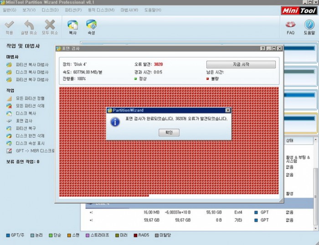Screen dimensions: 319x245
Task: Click the 지금 시작 button
Action: pos(241,64)
